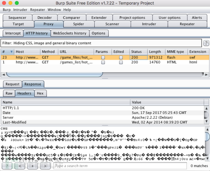
Task: Toggle Edited checkbox for request 1
Action: pyautogui.click(x=121, y=62)
